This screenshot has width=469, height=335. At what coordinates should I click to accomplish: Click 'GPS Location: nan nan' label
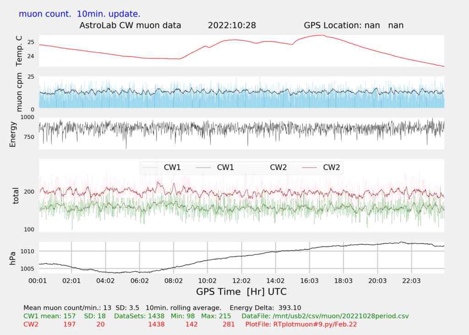354,26
